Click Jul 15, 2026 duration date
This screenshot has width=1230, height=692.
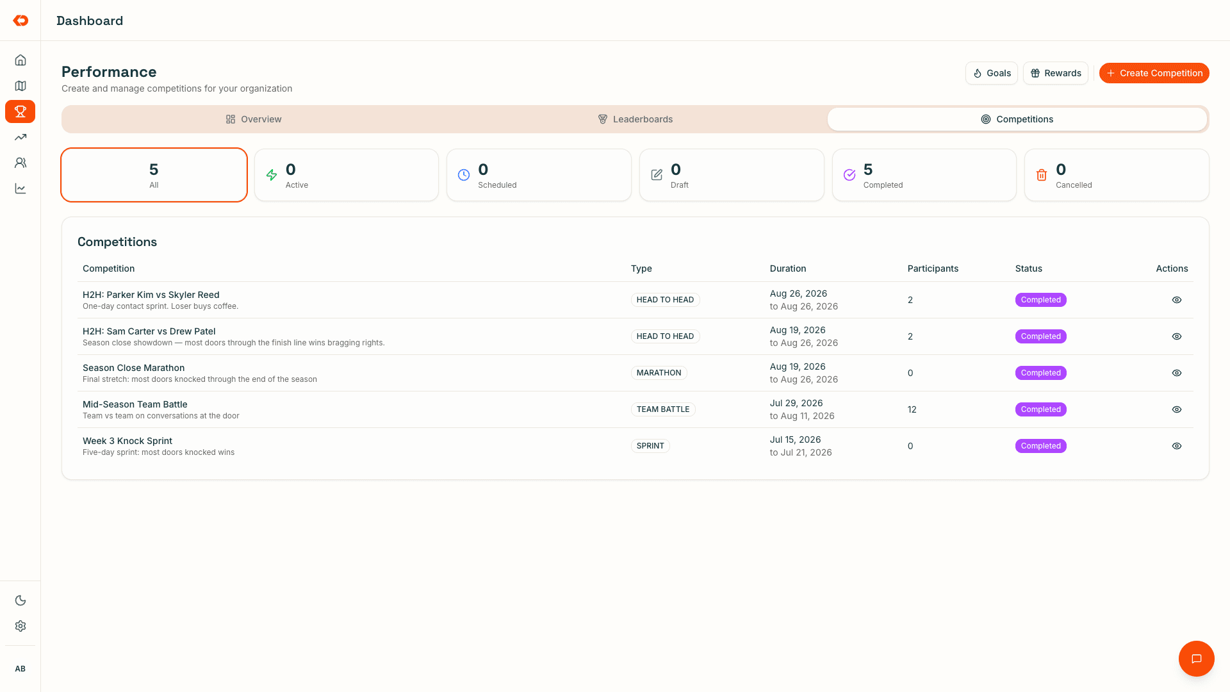coord(796,440)
